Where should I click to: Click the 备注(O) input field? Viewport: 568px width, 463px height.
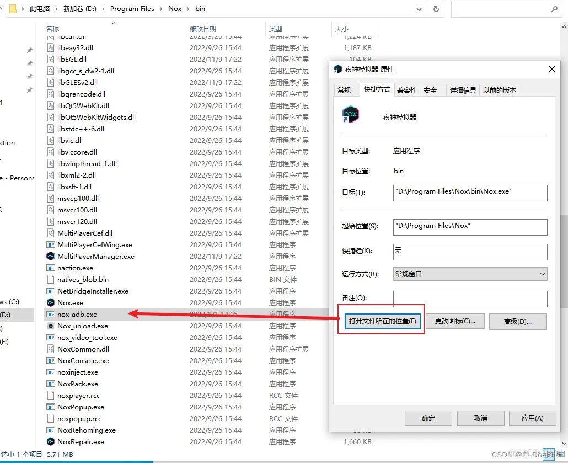[x=470, y=299]
